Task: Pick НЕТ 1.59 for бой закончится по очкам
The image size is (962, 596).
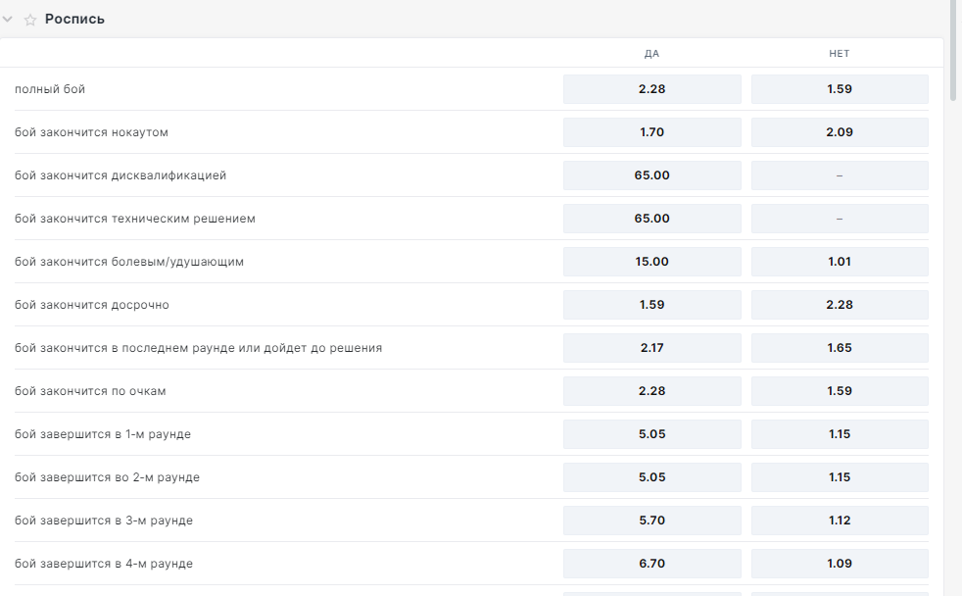Action: 840,391
